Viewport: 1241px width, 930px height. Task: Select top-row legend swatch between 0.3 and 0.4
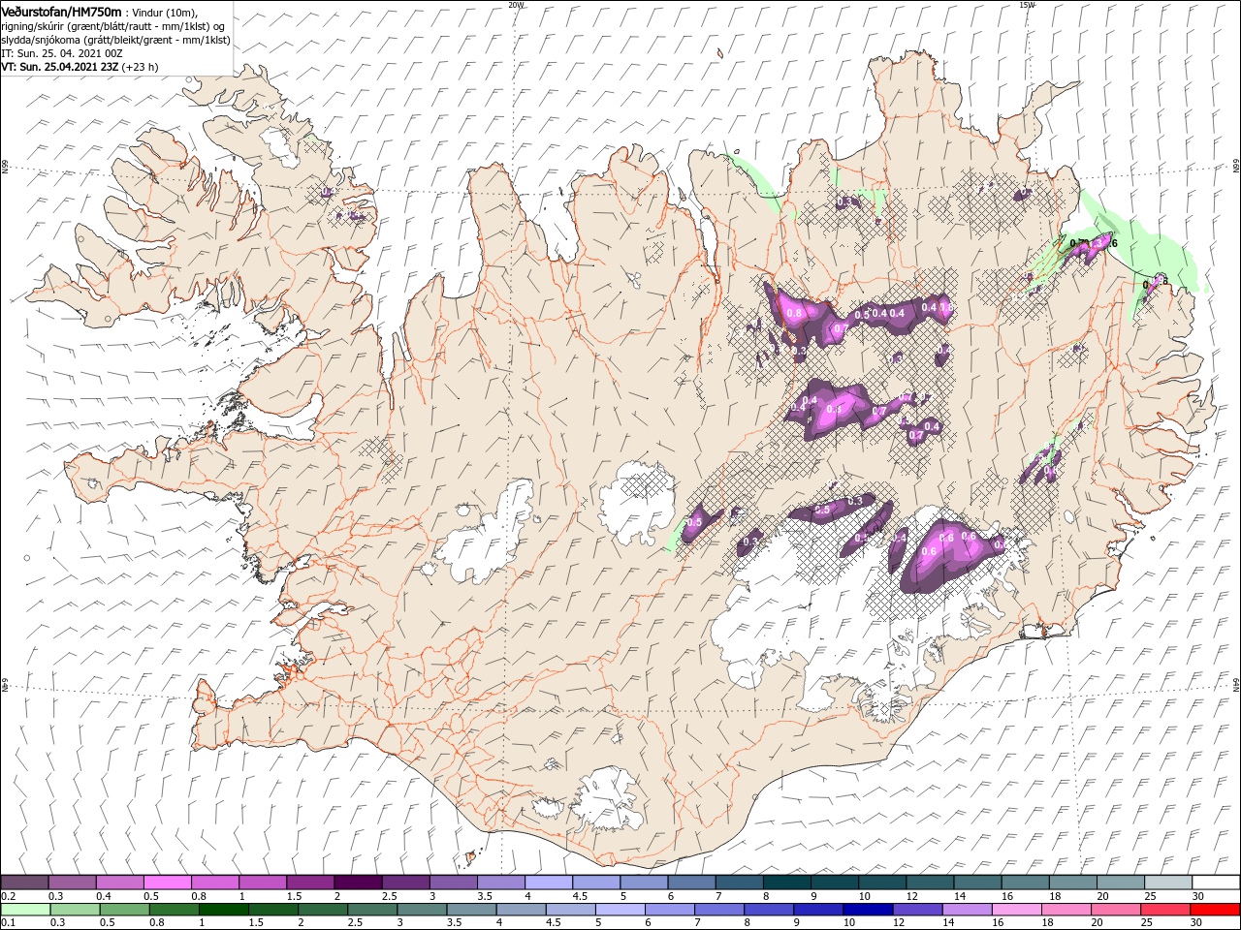72,883
